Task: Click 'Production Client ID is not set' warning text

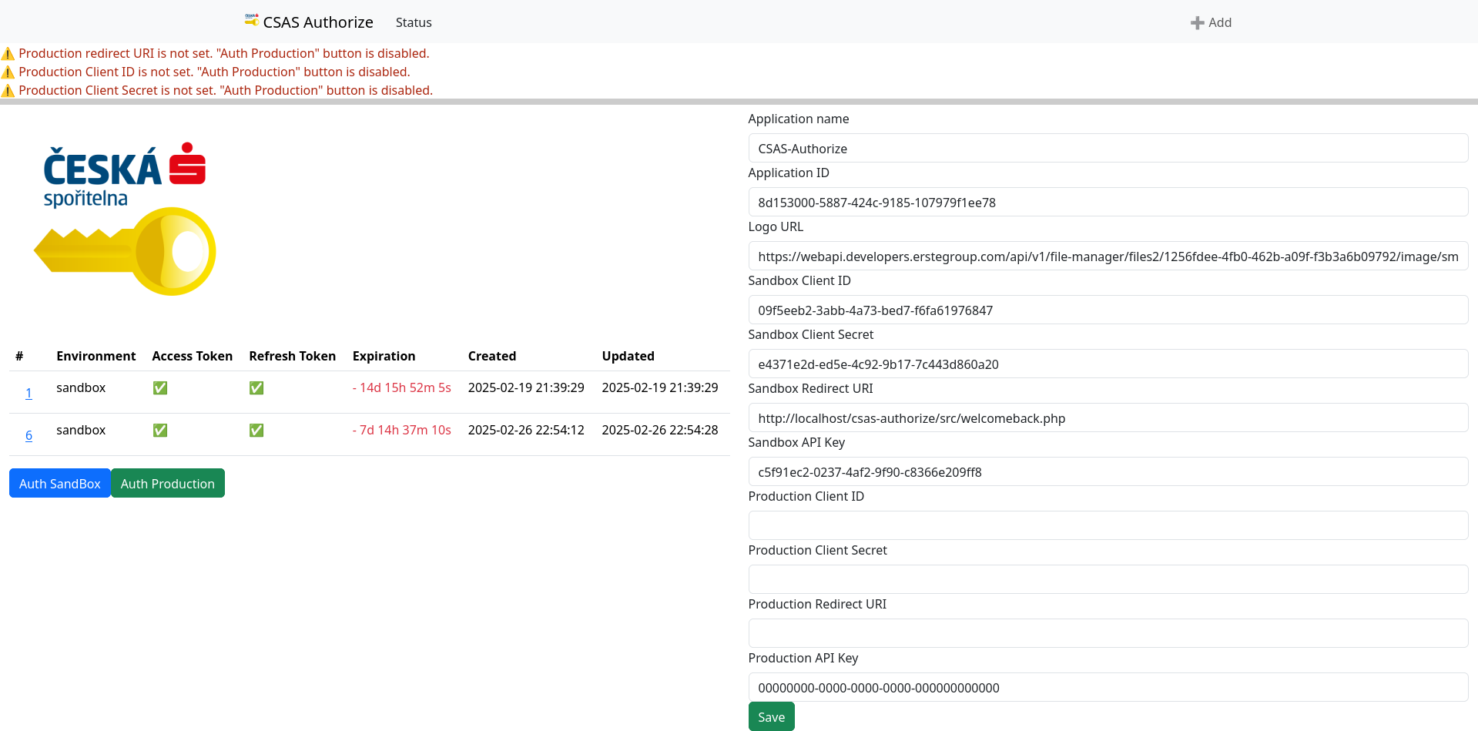Action: coord(214,72)
